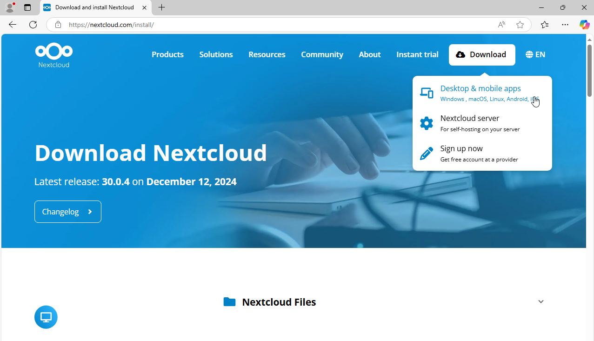Click the December 12, 2024 release date
This screenshot has width=594, height=341.
(192, 181)
